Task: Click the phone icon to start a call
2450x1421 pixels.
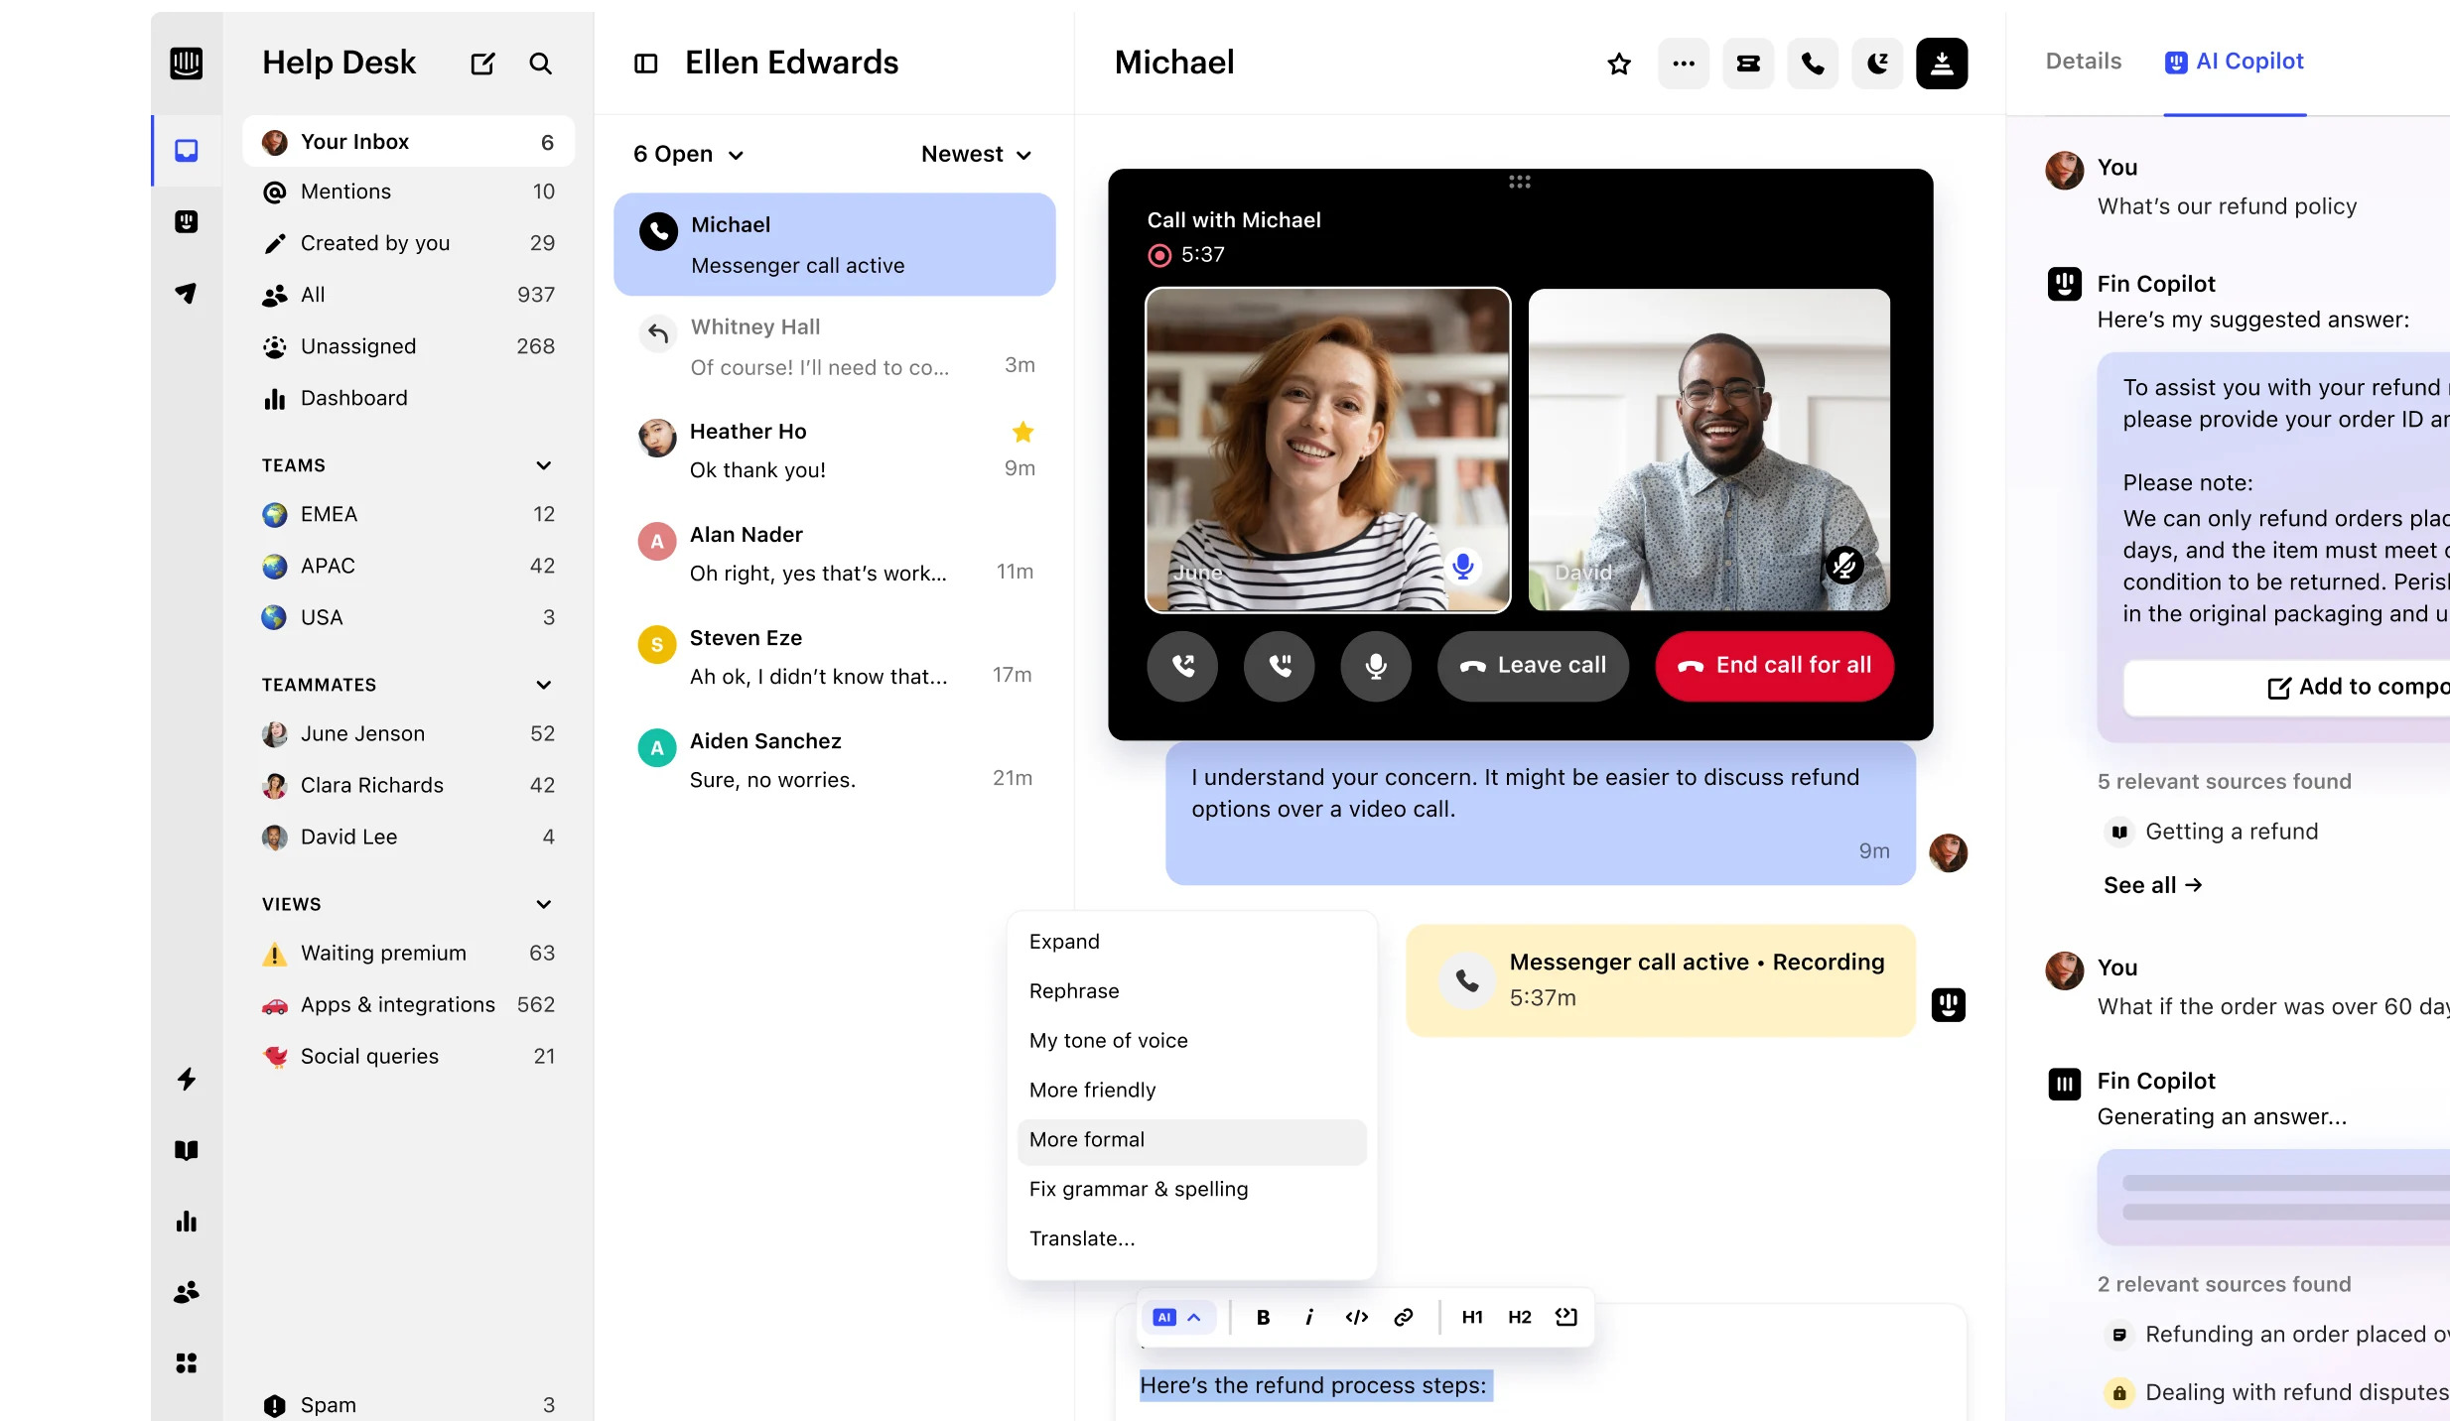Action: coord(1812,63)
